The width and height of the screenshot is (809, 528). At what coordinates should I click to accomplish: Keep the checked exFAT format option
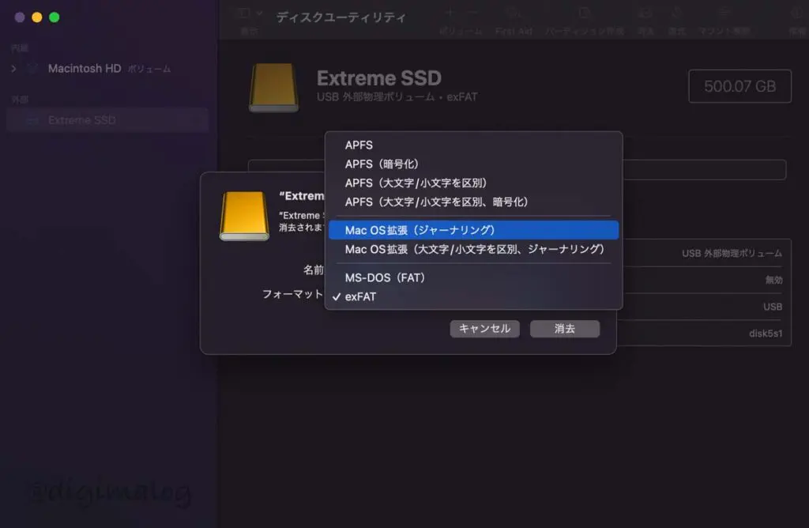473,296
